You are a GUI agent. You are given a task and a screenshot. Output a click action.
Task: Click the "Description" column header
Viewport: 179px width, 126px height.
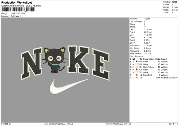coord(149,59)
